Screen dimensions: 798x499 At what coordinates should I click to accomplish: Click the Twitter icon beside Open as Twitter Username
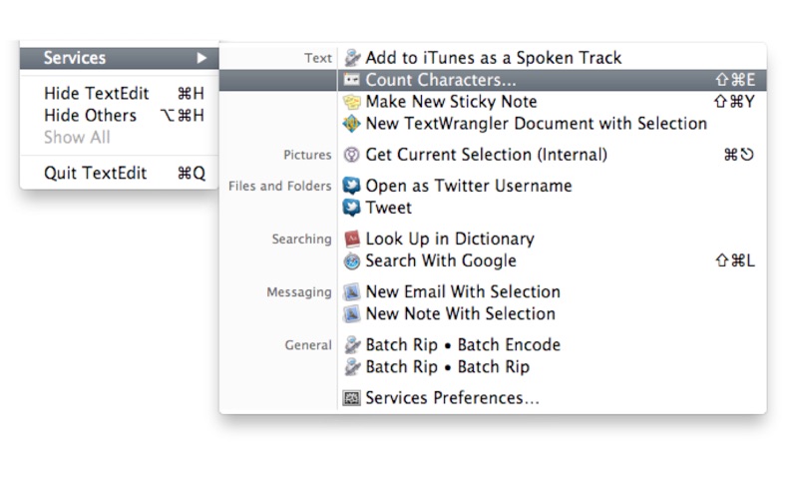[x=352, y=186]
